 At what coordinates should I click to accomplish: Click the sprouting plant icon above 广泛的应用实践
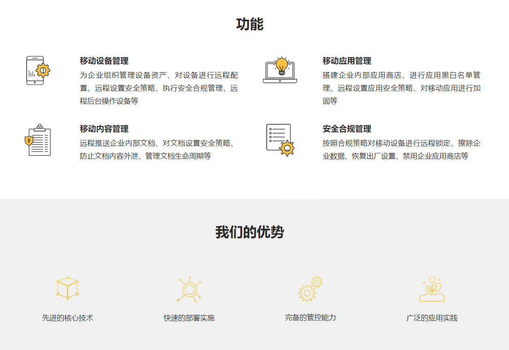[x=432, y=288]
